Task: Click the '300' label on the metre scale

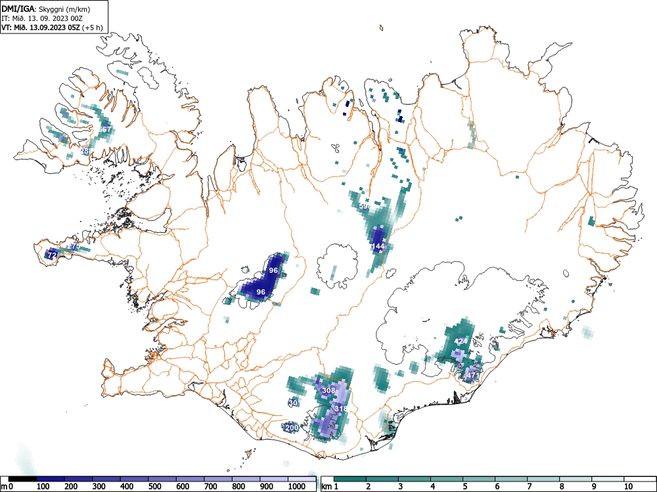Action: pyautogui.click(x=99, y=487)
